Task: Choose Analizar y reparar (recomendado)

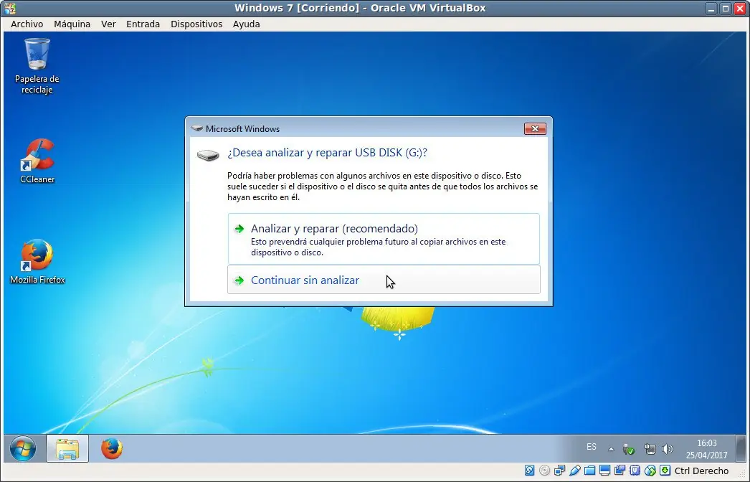Action: tap(384, 239)
